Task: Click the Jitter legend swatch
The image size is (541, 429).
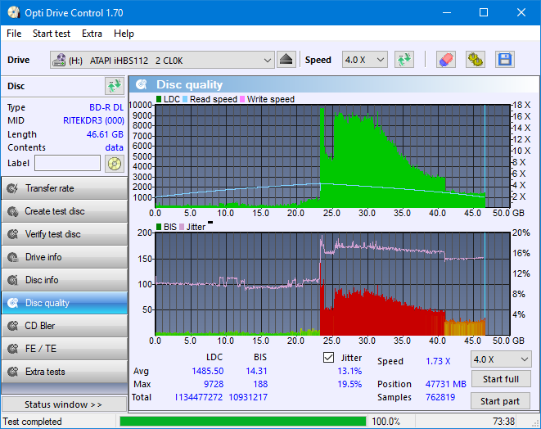Action: (182, 227)
